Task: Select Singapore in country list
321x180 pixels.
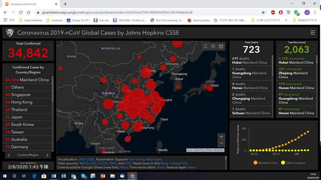Action: [27, 95]
